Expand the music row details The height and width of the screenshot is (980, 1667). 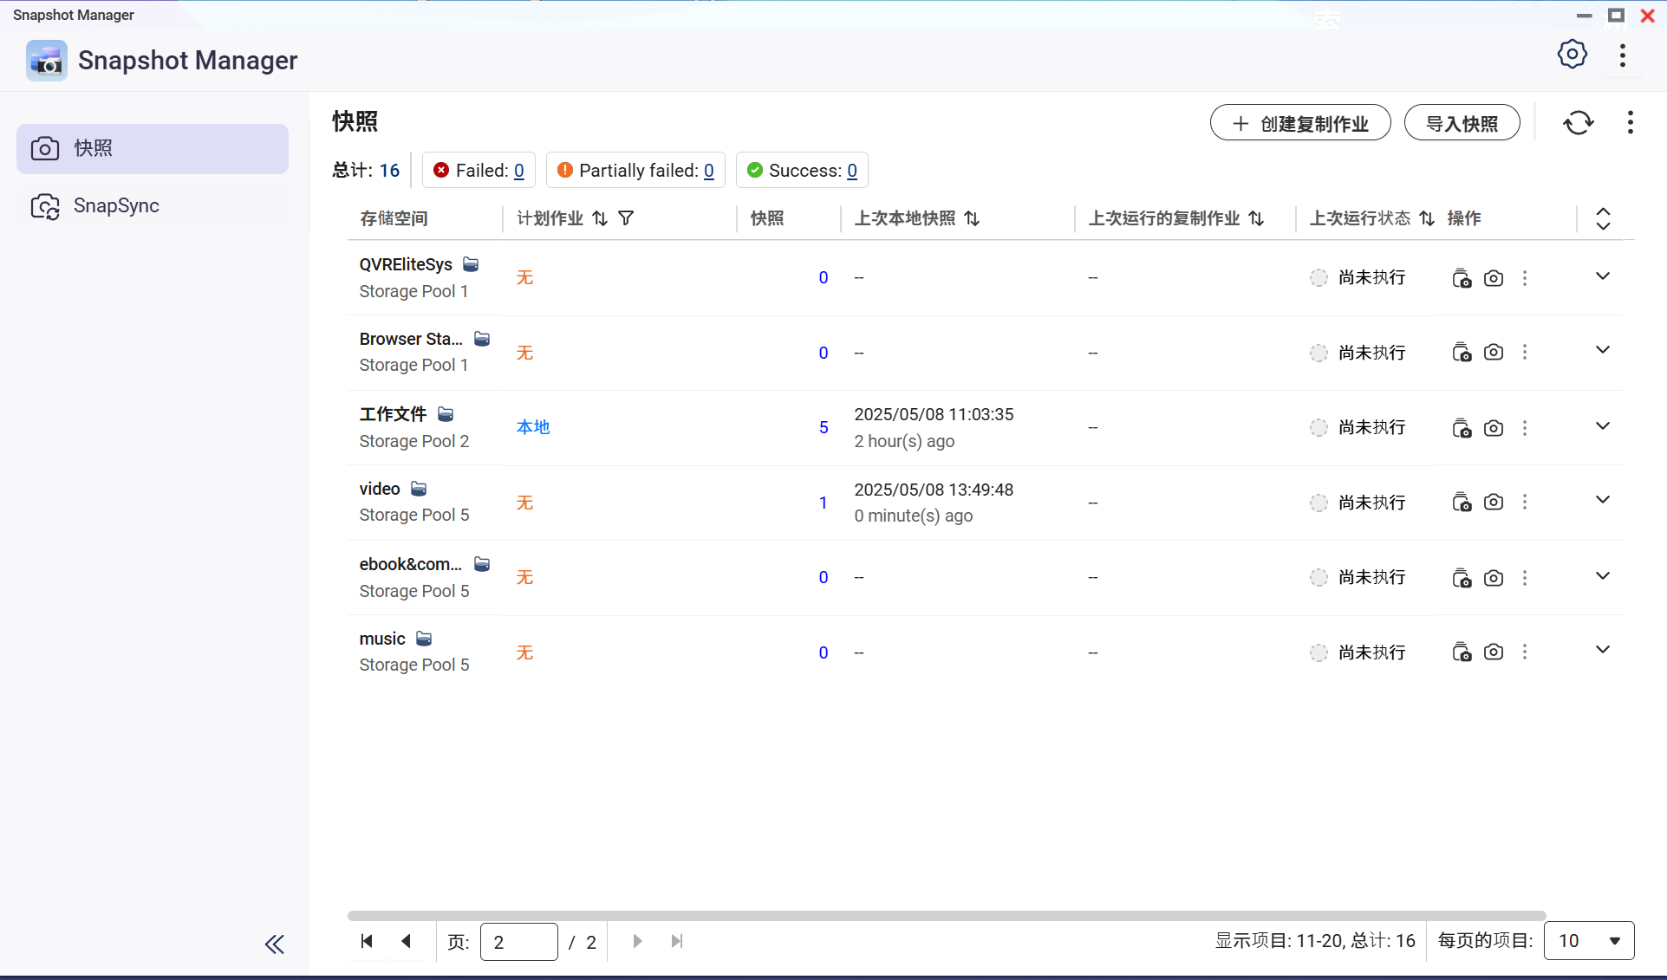click(1603, 650)
